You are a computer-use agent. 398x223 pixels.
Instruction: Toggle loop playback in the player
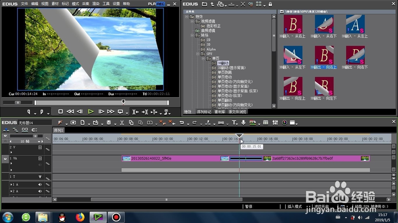pyautogui.click(x=120, y=111)
